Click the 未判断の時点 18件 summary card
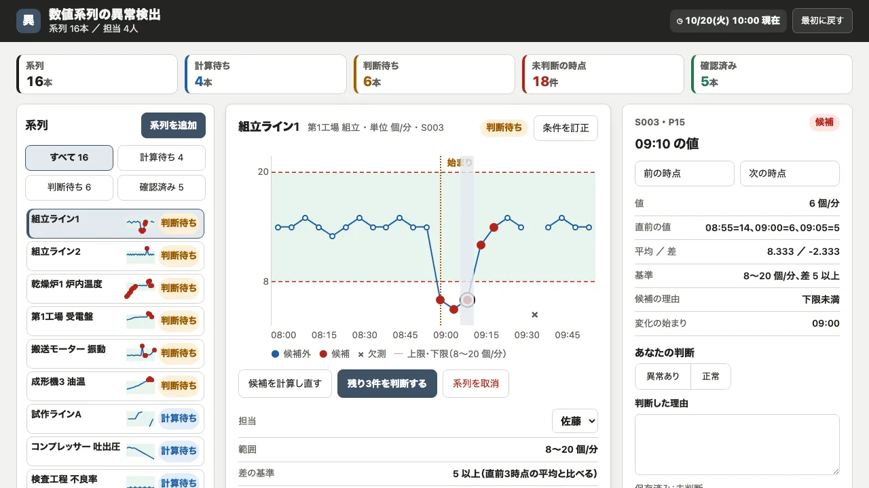The image size is (869, 488). (603, 74)
